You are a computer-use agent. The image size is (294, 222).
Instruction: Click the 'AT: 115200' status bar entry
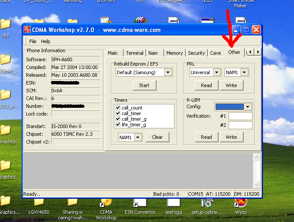tap(219, 194)
